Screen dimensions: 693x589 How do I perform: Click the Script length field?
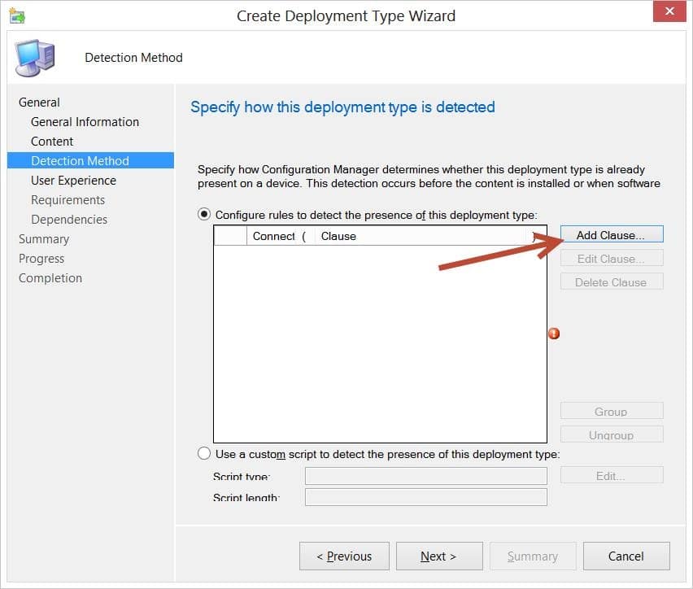426,497
